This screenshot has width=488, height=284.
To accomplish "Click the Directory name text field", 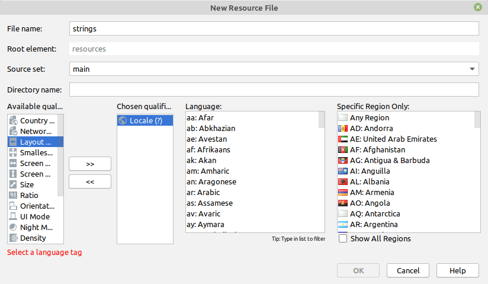I will [x=274, y=90].
